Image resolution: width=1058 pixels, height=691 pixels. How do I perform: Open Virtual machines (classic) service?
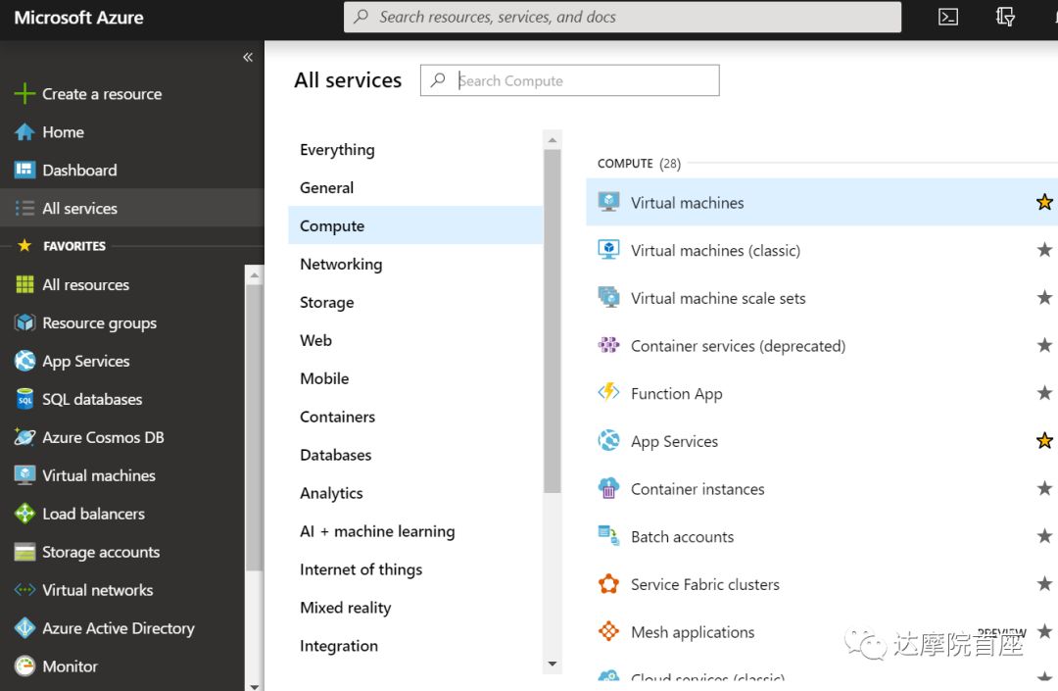715,250
